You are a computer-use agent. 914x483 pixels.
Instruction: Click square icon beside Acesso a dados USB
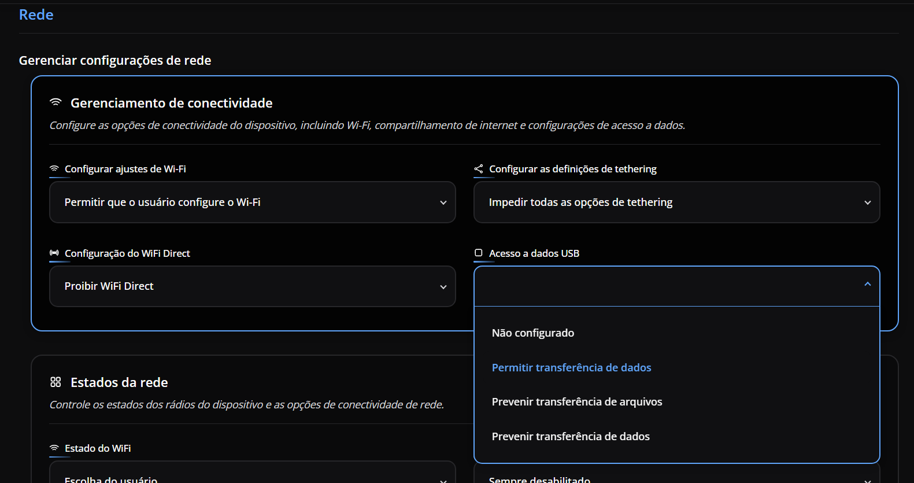point(479,253)
